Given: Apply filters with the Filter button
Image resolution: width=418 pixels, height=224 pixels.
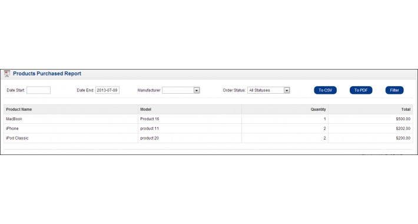Looking at the screenshot, I should pos(394,90).
